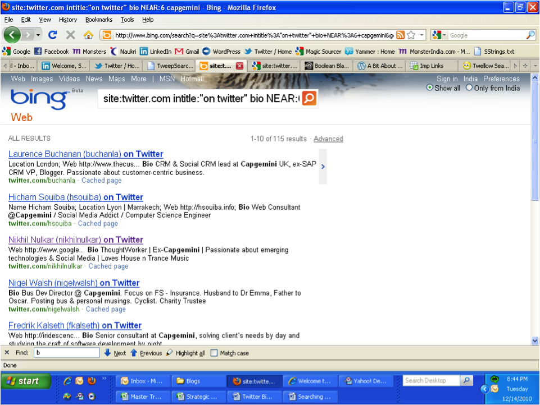Click the Google search bar magnifier icon
This screenshot has height=405, width=540.
pyautogui.click(x=530, y=35)
